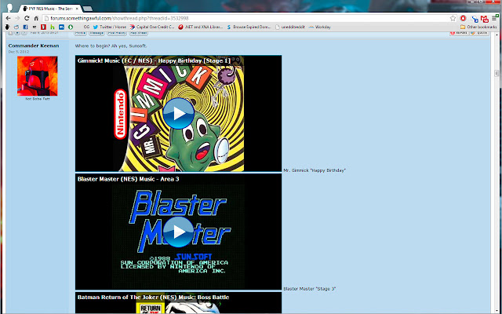Open the Facebook bookmark icon
The width and height of the screenshot is (502, 314).
25,26
